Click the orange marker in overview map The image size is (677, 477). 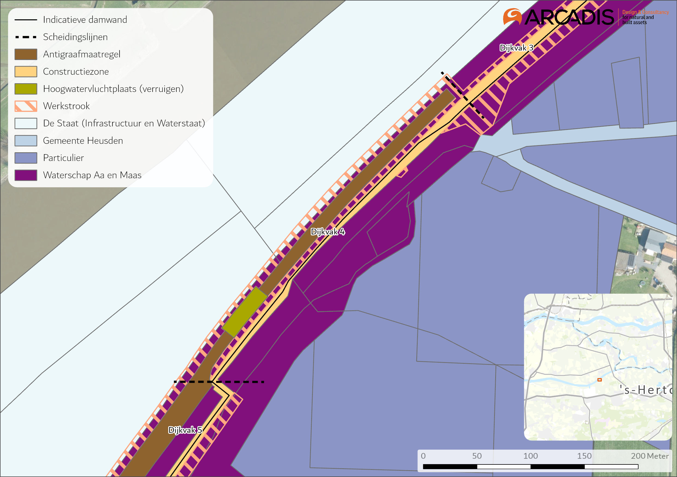pos(599,380)
